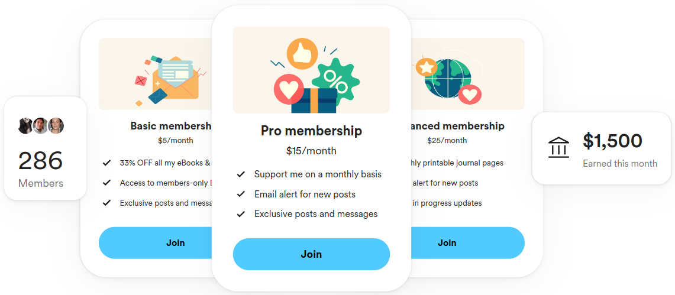Open the 286 Members count

pos(40,161)
